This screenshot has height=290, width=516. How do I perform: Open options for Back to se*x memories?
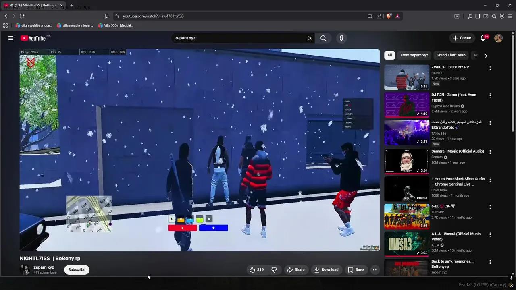pos(490,262)
